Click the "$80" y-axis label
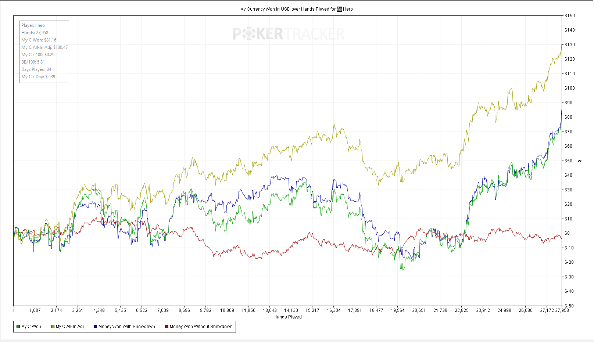Image resolution: width=594 pixels, height=342 pixels. pyautogui.click(x=569, y=117)
